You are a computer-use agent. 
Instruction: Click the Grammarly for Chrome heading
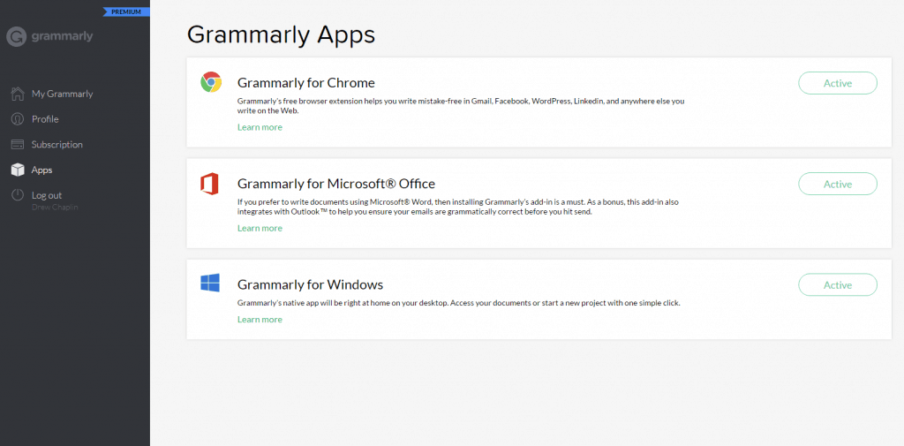[x=306, y=82]
